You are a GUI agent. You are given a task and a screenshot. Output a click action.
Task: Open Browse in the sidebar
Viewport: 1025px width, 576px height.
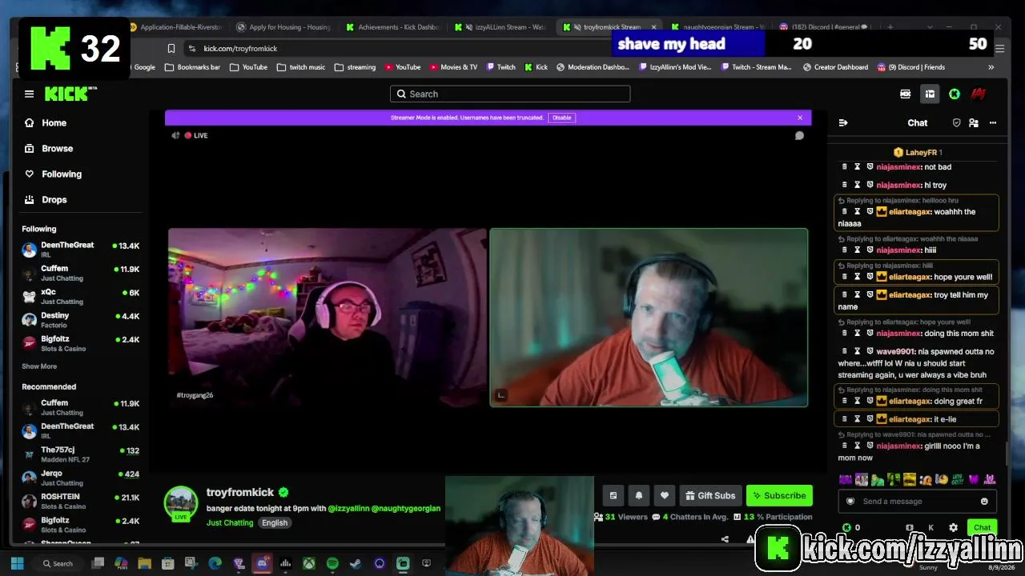49,148
